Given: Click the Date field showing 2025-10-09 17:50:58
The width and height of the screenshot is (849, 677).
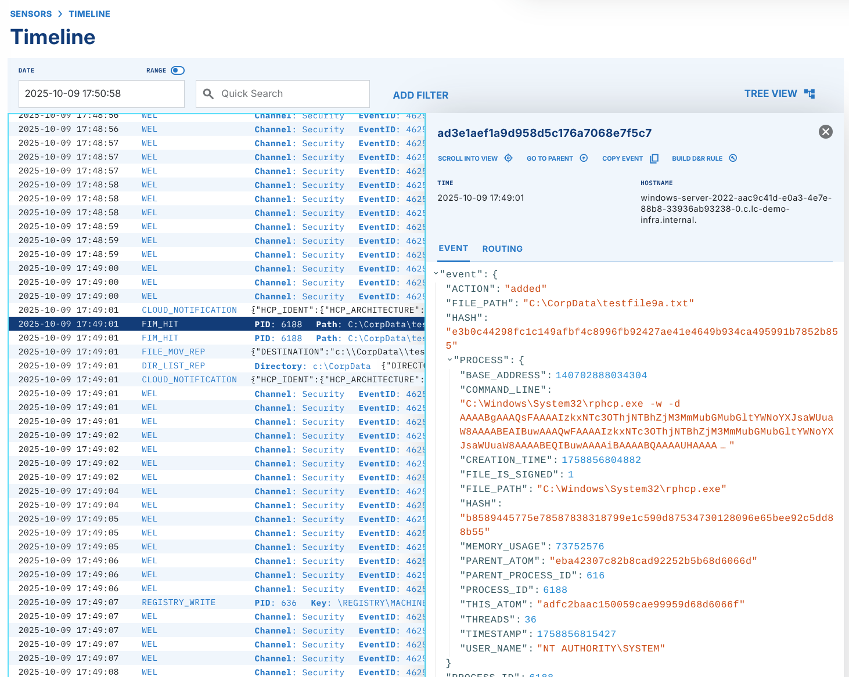Looking at the screenshot, I should coord(101,94).
